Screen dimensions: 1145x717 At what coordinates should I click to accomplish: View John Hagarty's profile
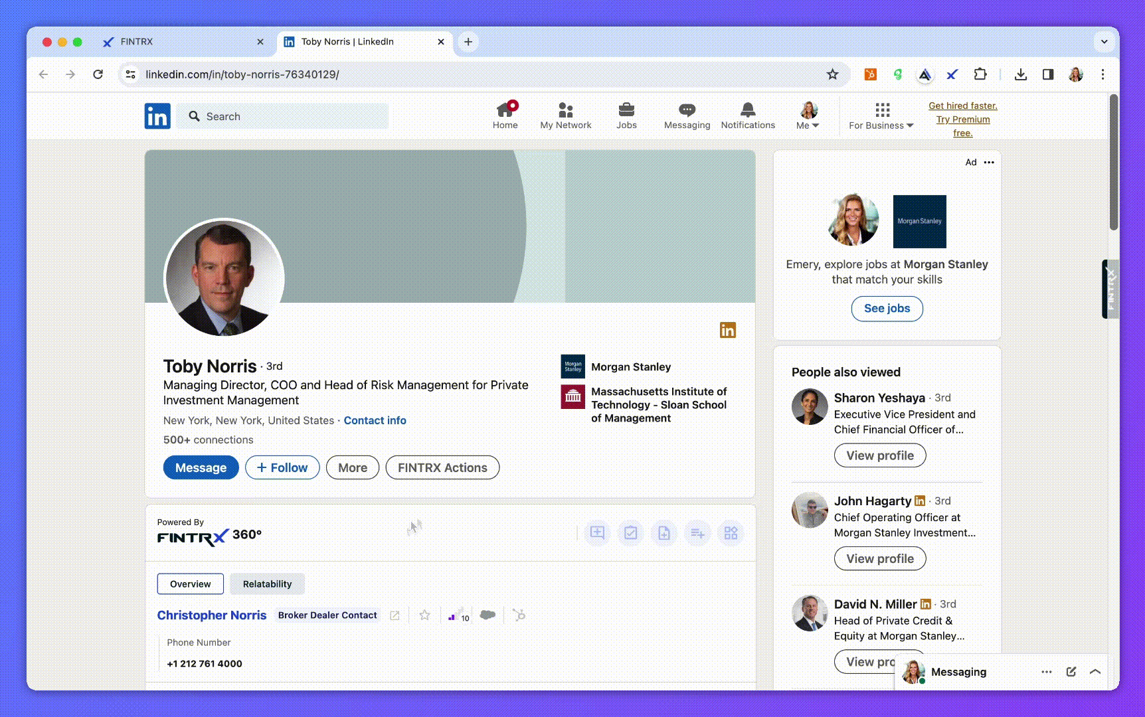tap(879, 558)
